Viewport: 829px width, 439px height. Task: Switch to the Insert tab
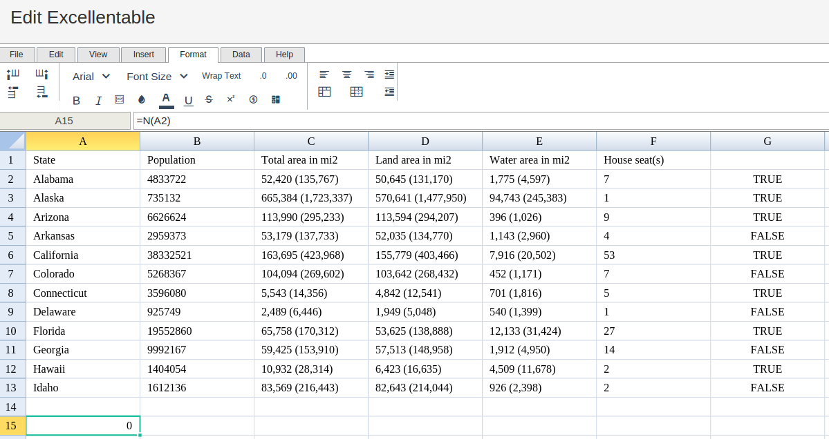143,55
